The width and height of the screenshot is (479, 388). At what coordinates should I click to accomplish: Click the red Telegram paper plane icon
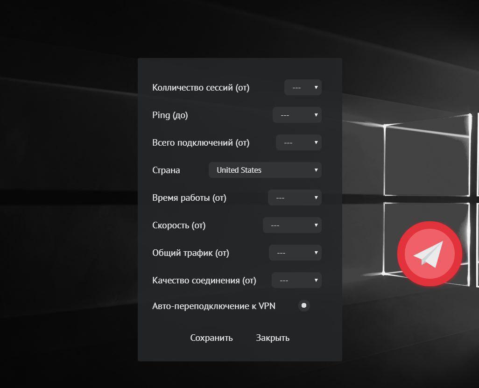click(430, 254)
